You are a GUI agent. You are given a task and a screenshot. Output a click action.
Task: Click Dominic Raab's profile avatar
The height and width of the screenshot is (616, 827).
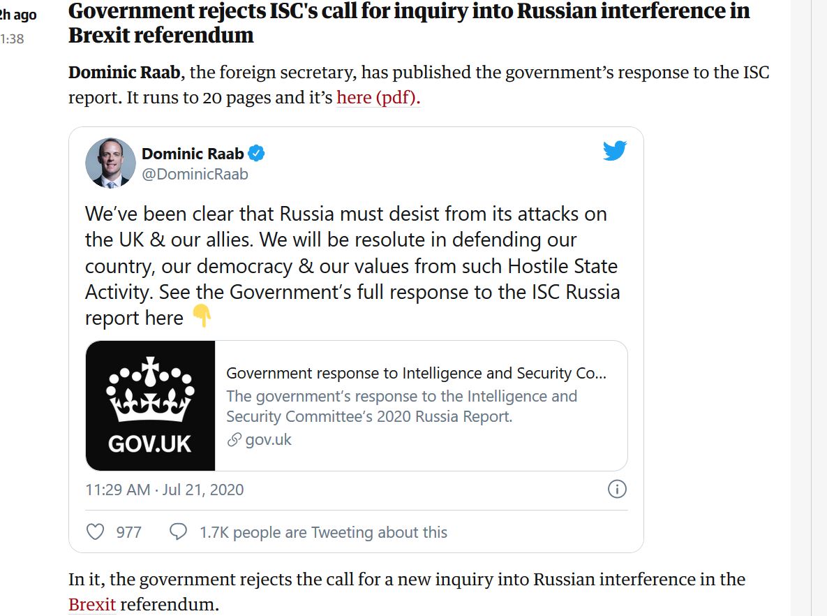(110, 163)
